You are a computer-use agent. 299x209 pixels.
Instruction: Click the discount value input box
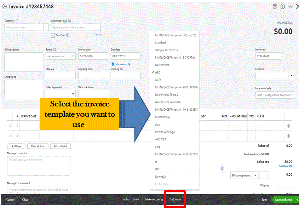[264, 175]
